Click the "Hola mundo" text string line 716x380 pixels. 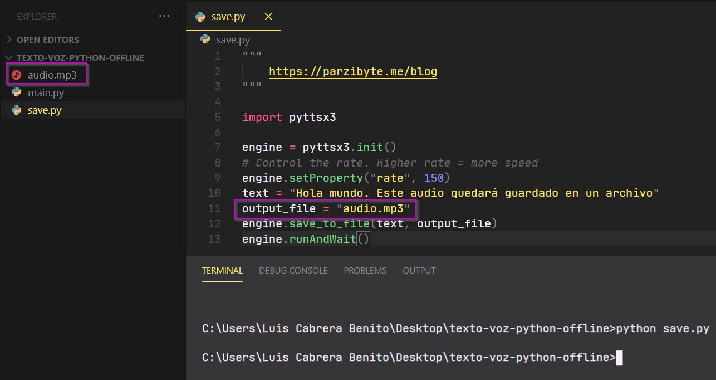450,193
